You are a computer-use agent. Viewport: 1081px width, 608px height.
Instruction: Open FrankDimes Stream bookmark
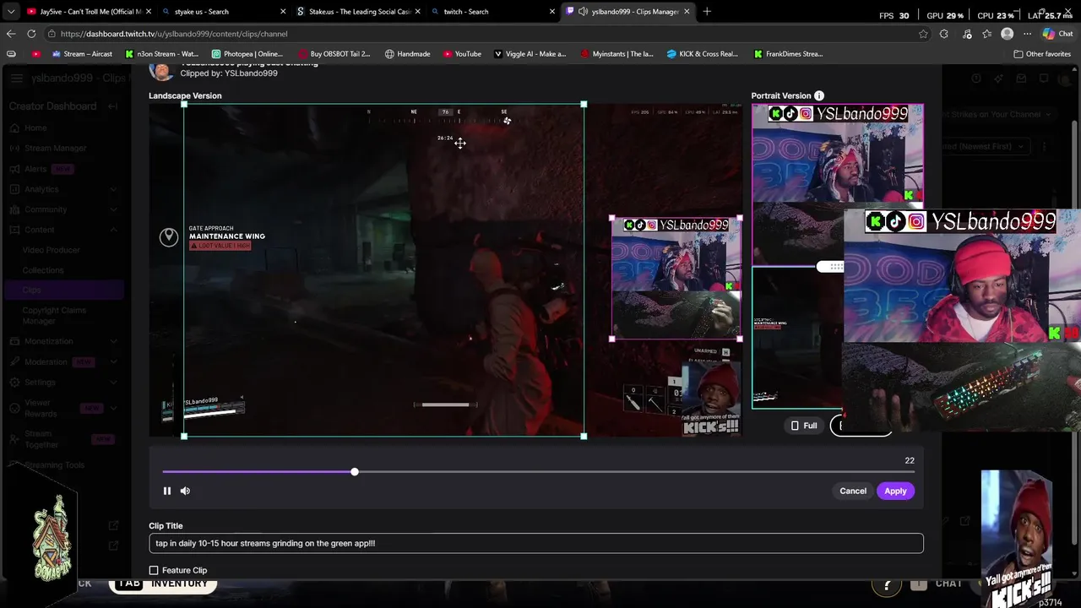tap(788, 54)
